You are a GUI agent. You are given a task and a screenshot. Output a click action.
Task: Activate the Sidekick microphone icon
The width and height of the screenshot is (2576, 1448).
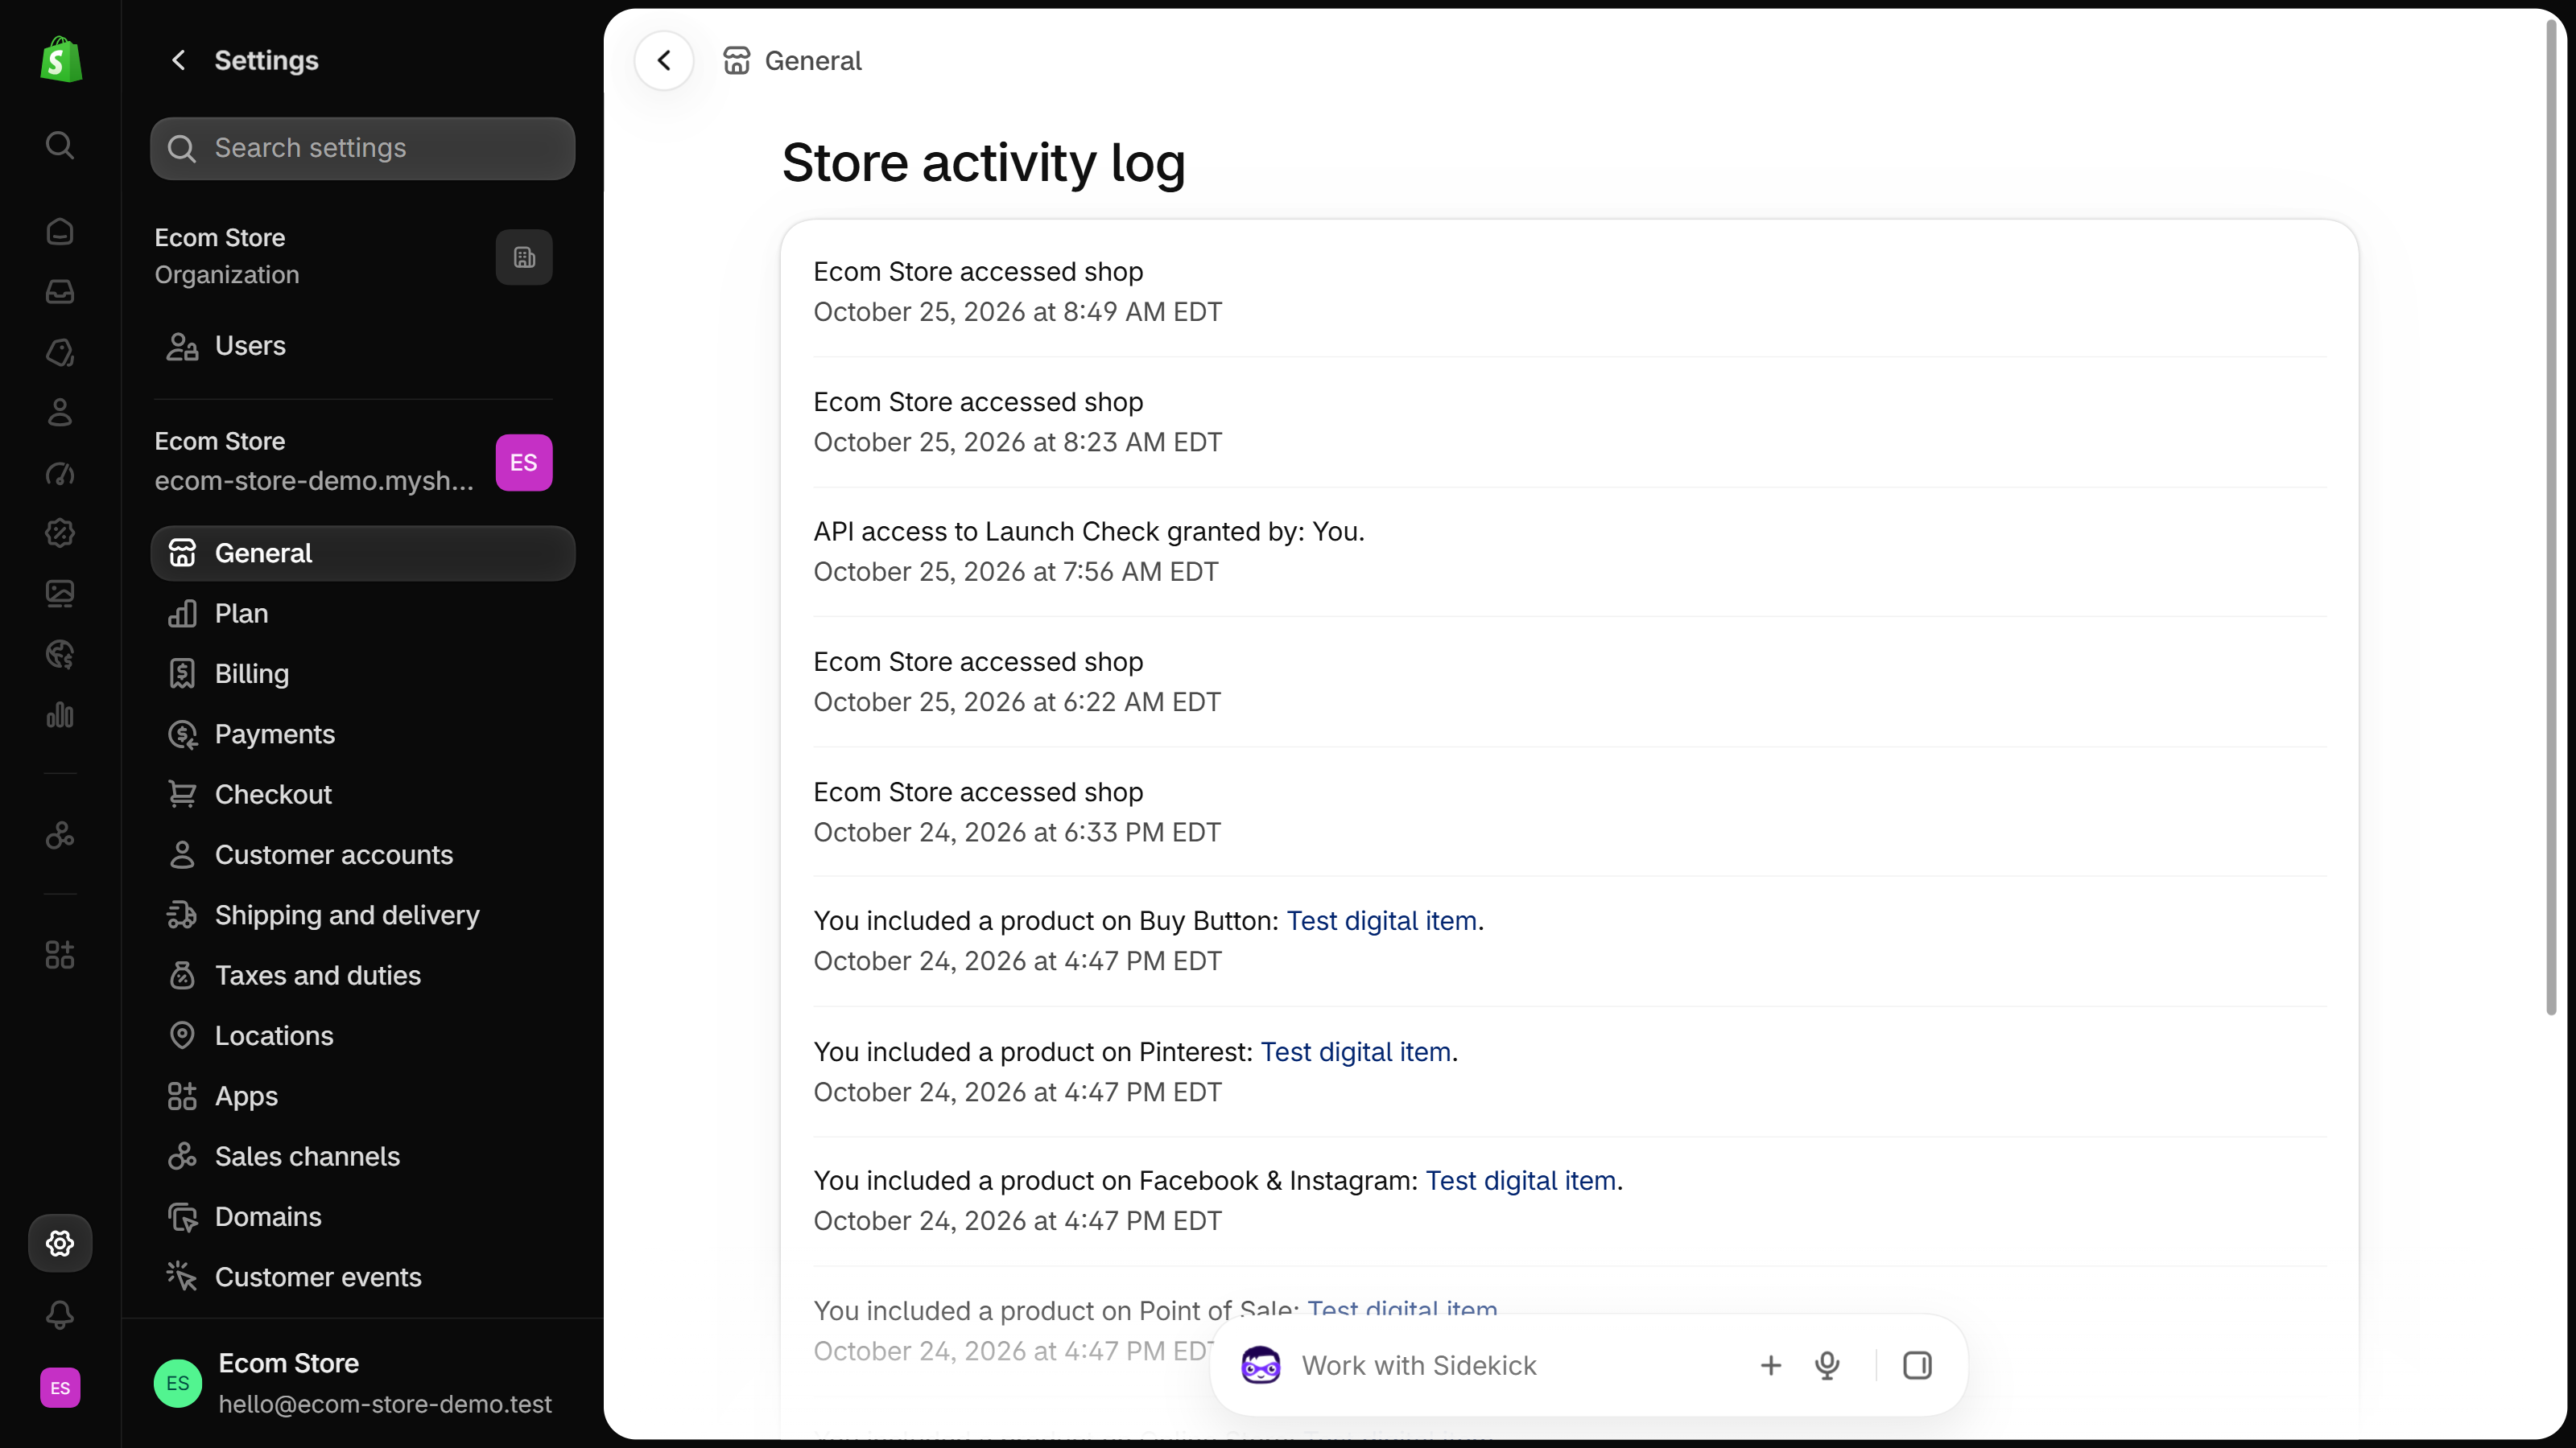1827,1365
